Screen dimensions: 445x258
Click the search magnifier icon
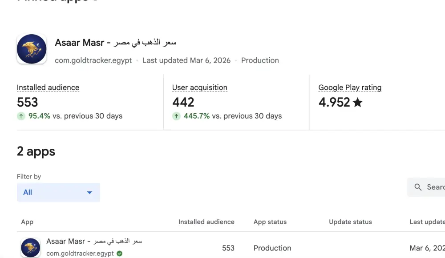[x=418, y=187]
